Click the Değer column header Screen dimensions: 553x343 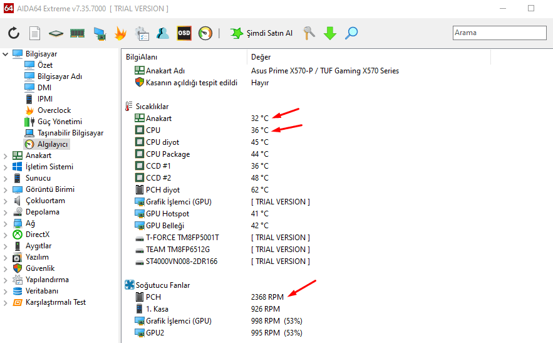point(261,57)
